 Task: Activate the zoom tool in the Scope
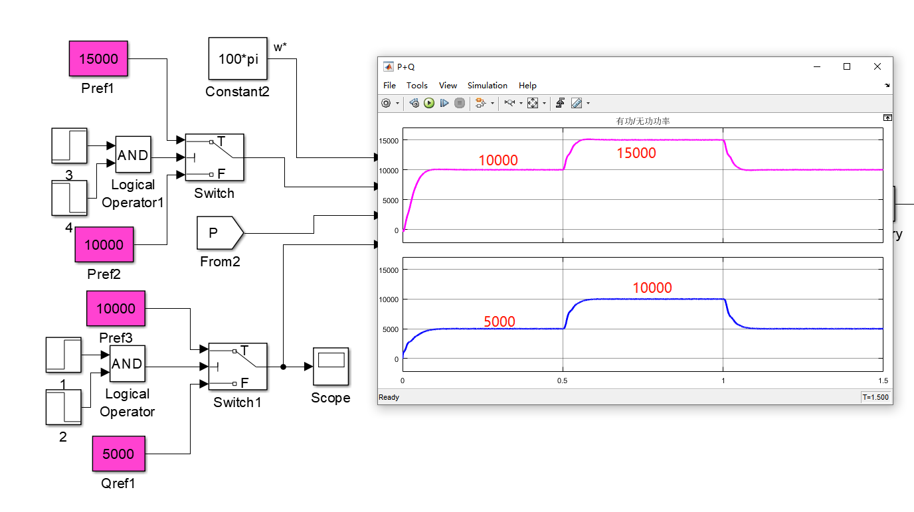[x=511, y=103]
